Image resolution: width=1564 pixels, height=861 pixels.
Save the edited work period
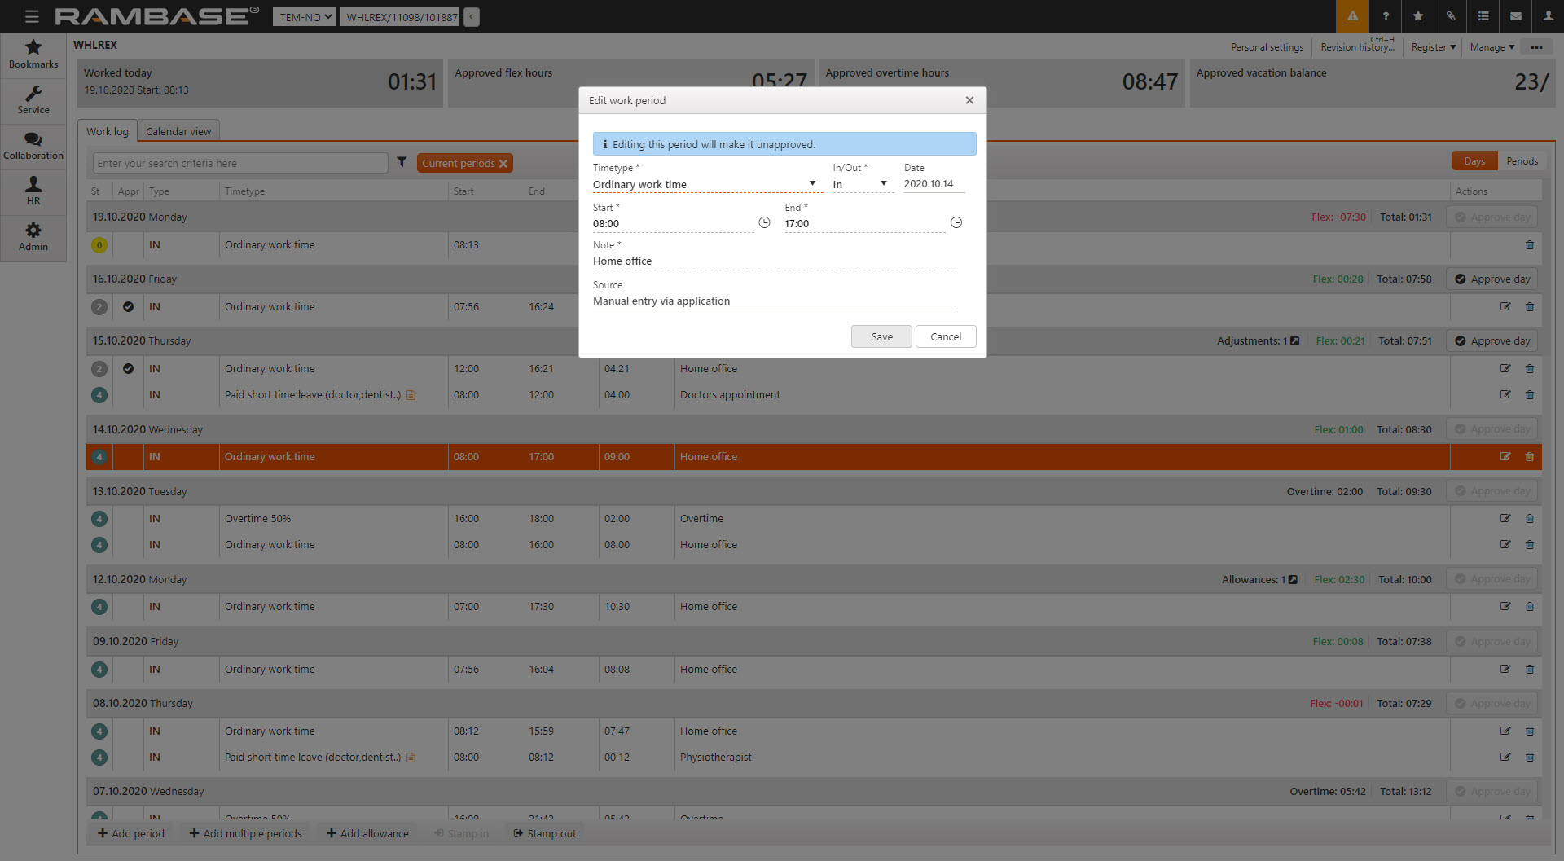pos(881,336)
